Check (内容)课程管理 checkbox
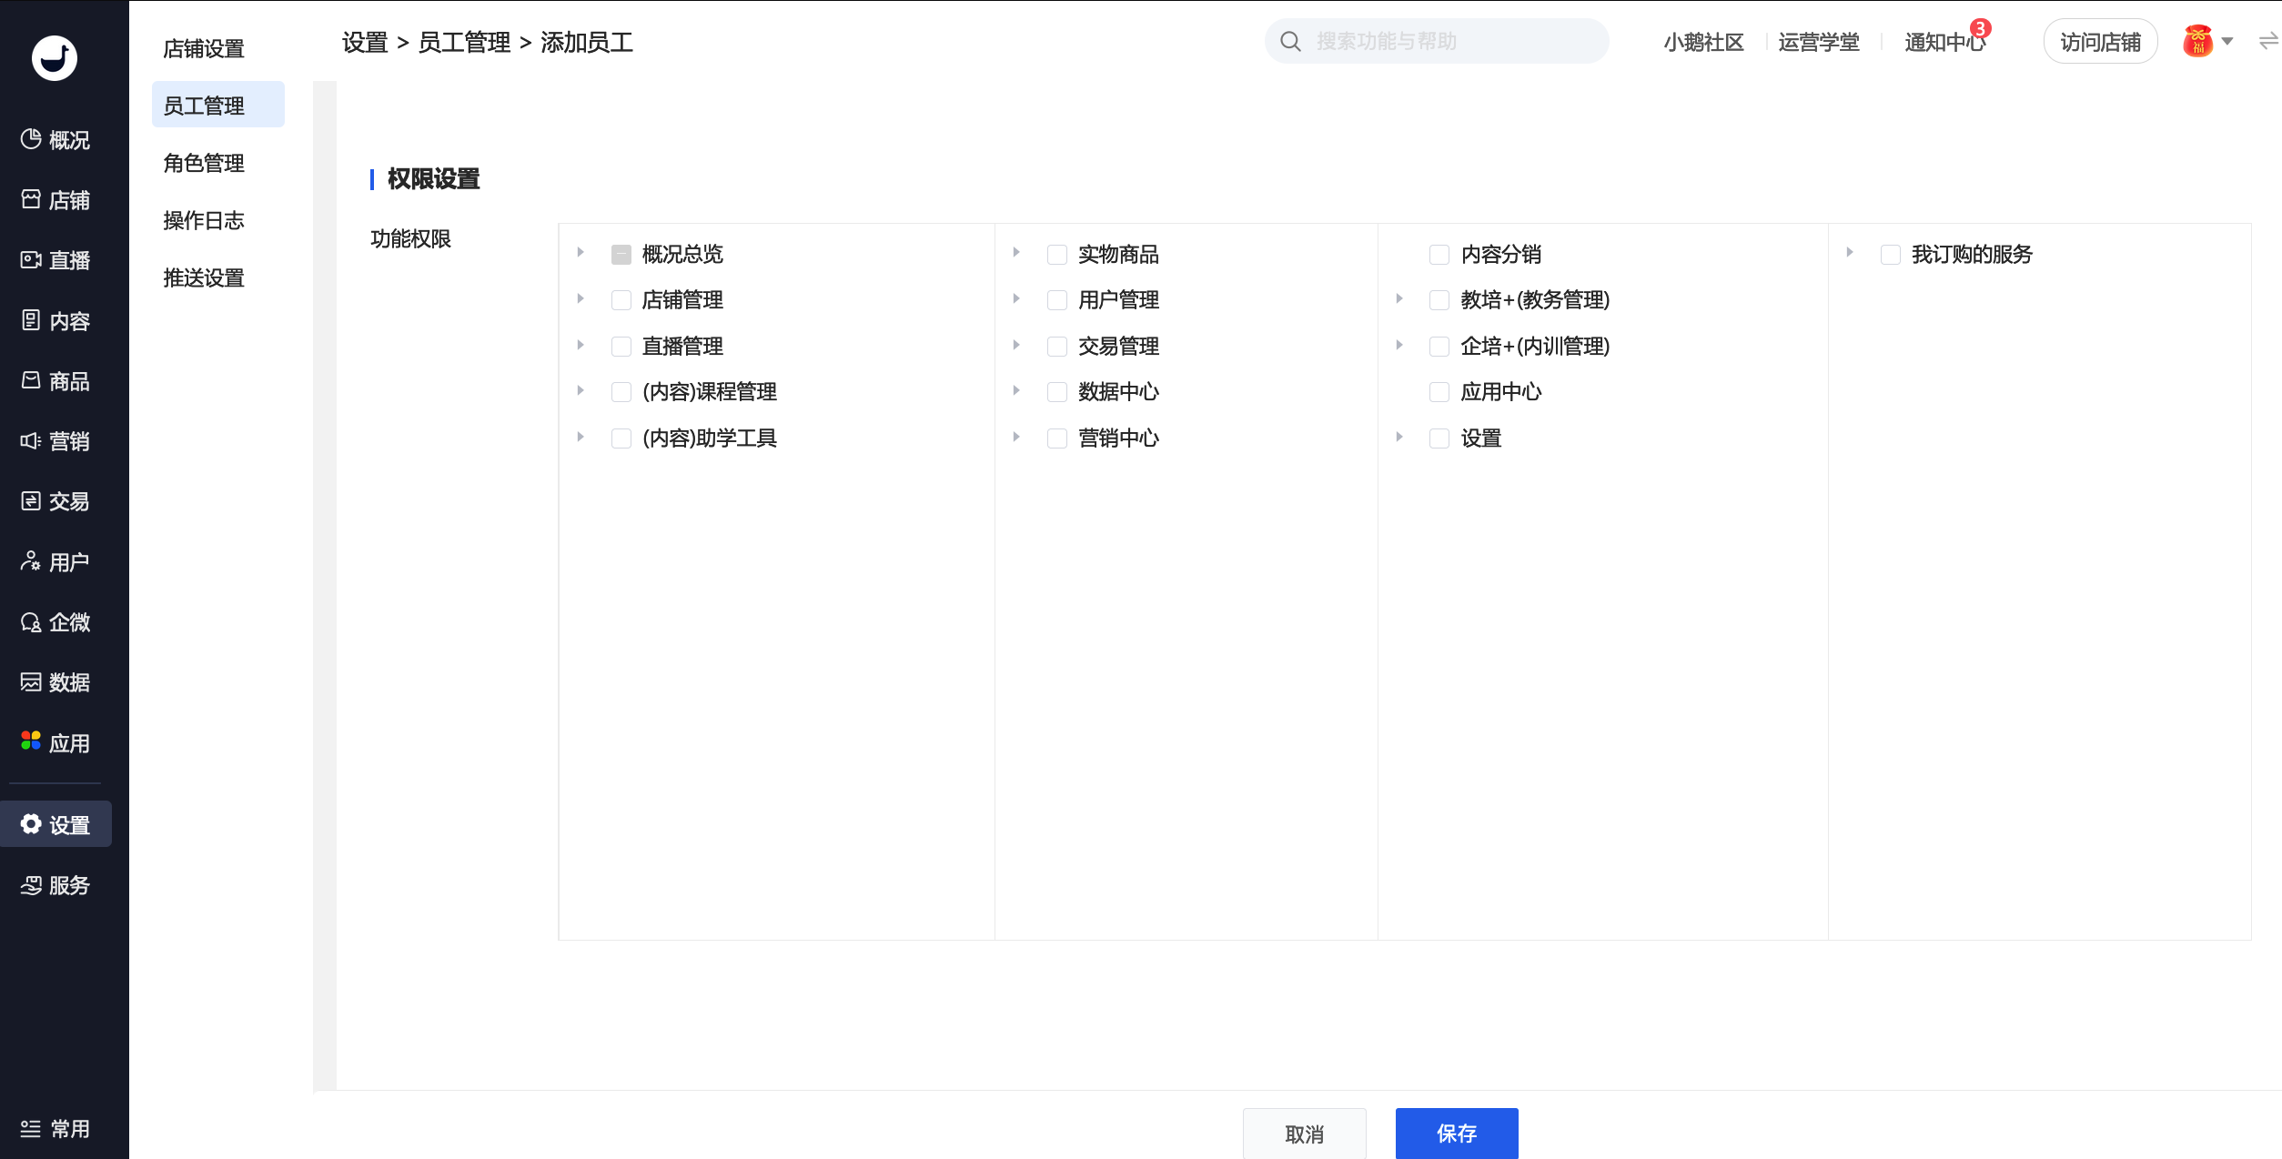This screenshot has width=2282, height=1159. pos(621,392)
